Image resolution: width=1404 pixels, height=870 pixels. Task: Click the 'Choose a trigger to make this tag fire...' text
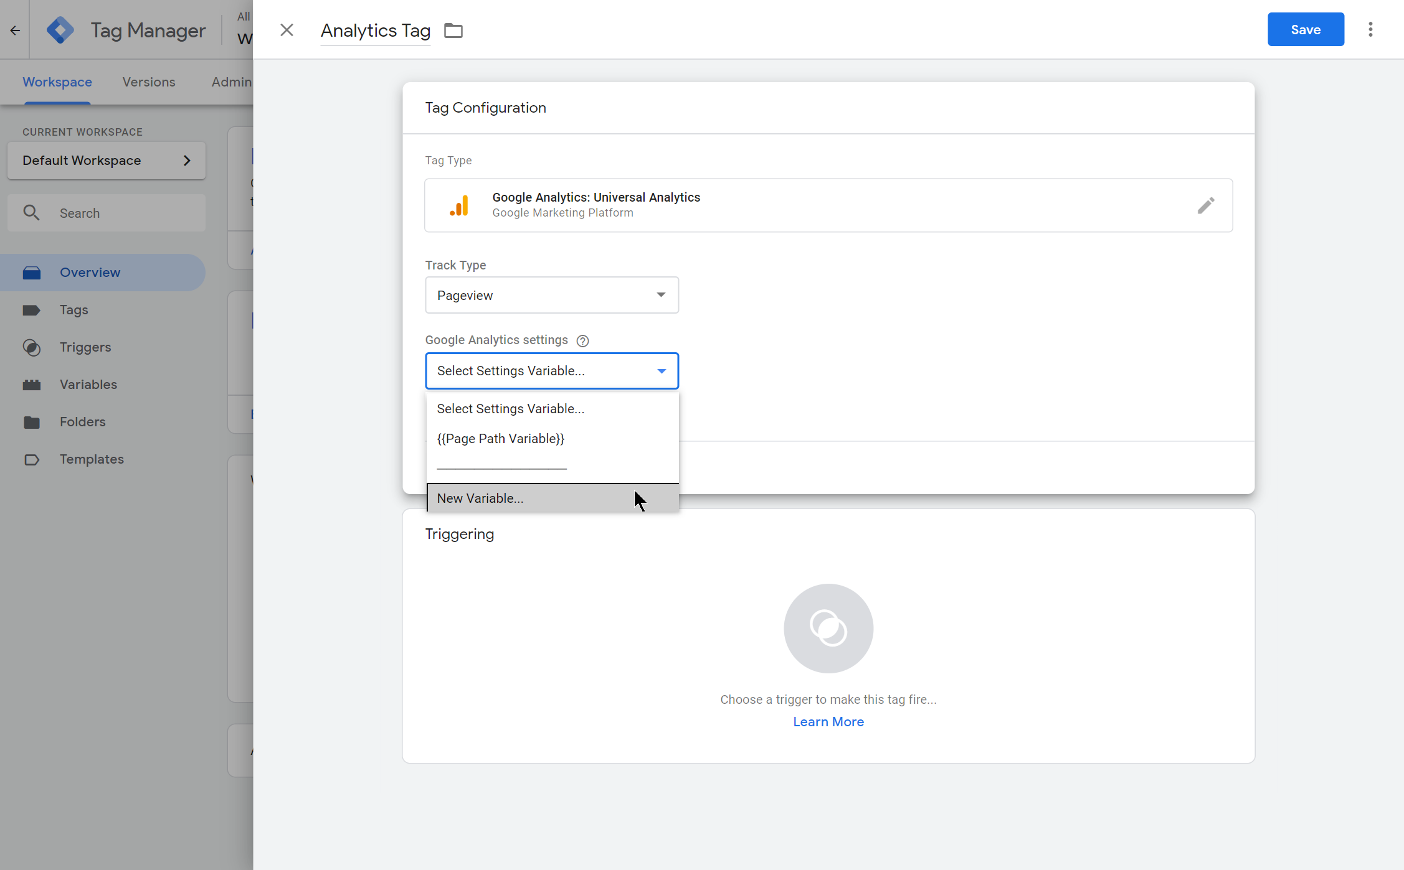828,699
